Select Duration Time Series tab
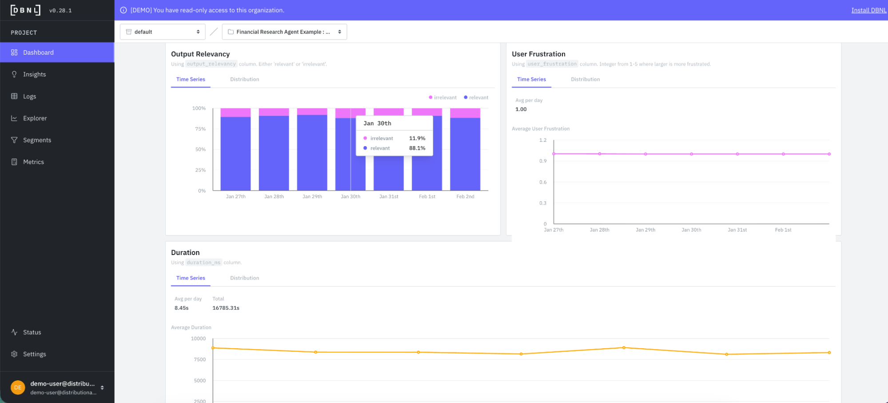This screenshot has width=888, height=403. 191,278
